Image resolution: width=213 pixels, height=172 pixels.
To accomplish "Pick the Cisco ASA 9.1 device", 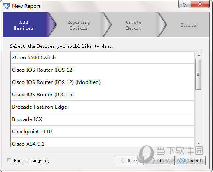I will (x=103, y=143).
